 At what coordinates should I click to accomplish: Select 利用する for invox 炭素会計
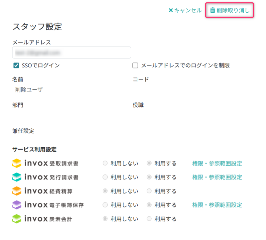point(149,219)
